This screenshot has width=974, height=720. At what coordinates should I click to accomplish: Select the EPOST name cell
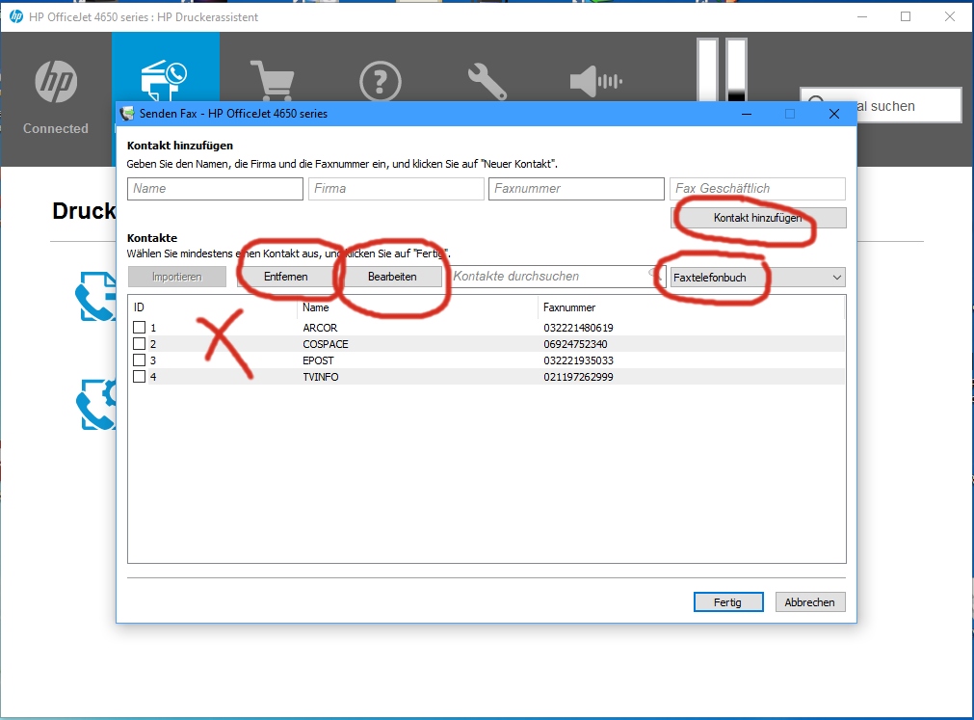pos(318,360)
